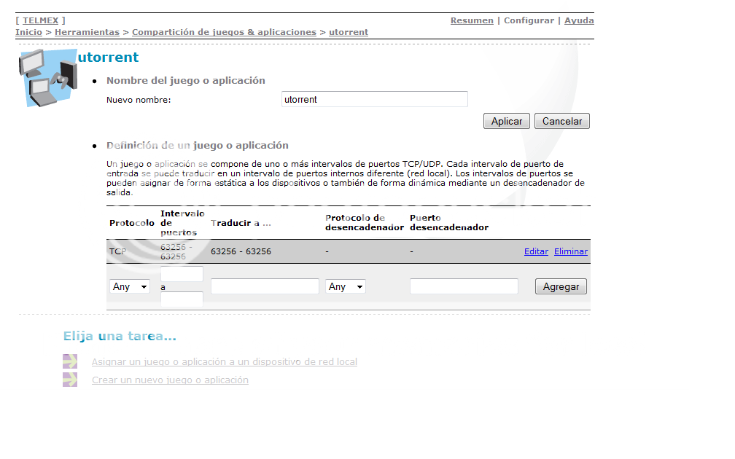Apply the new name with Aplicar
This screenshot has width=735, height=459.
(506, 121)
